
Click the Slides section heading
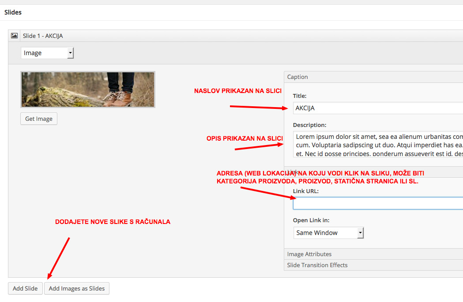(x=13, y=12)
